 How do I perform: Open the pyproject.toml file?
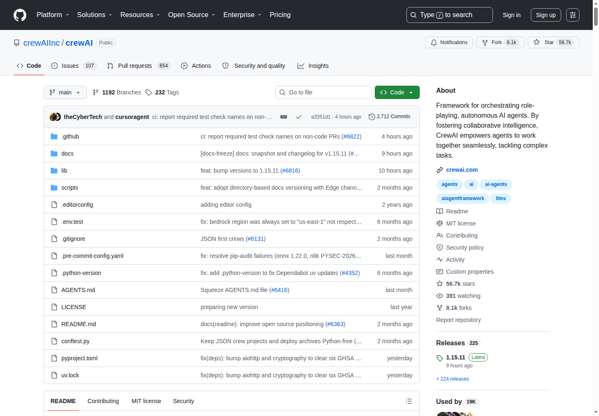coord(79,358)
